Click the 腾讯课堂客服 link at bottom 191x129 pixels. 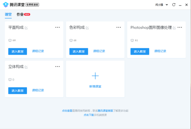[x=105, y=111]
